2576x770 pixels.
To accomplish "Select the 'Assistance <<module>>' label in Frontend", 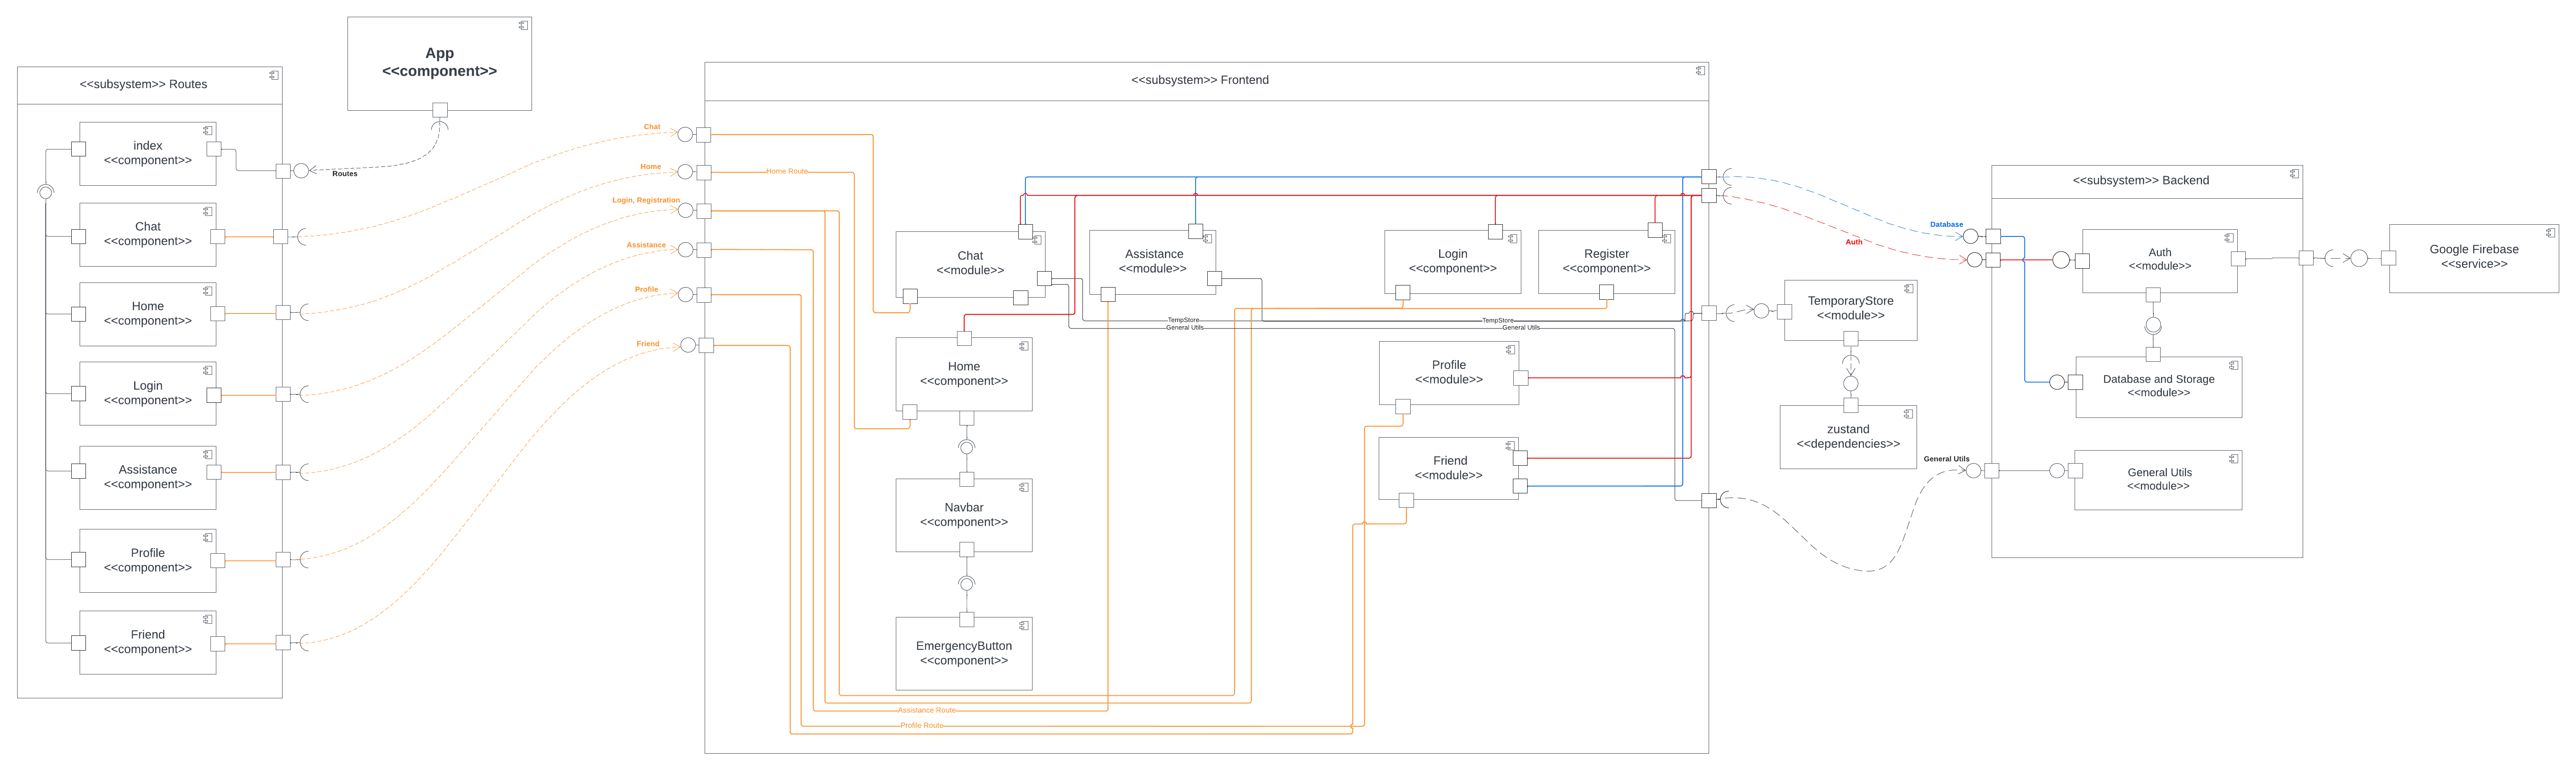I will coord(1153,261).
